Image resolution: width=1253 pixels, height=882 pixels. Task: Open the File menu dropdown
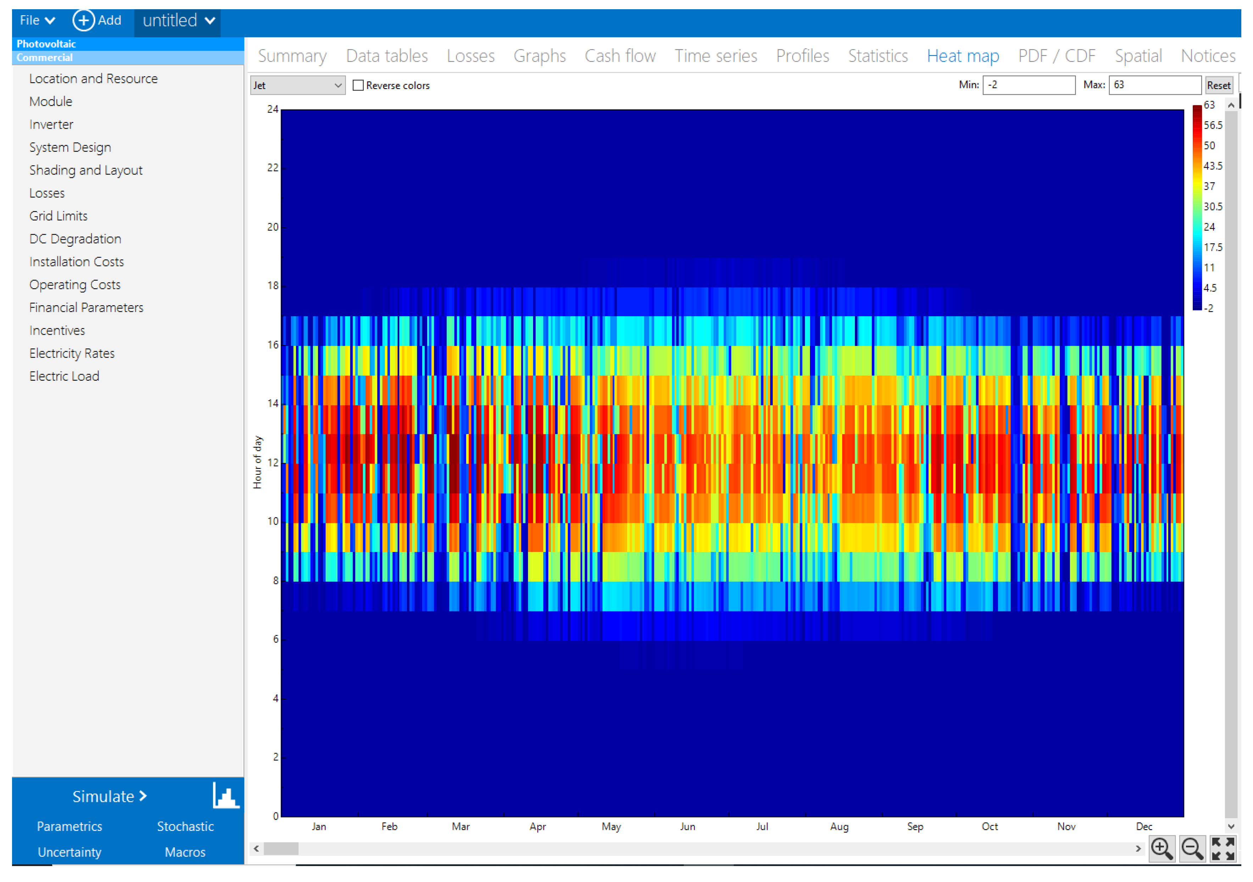click(x=37, y=21)
